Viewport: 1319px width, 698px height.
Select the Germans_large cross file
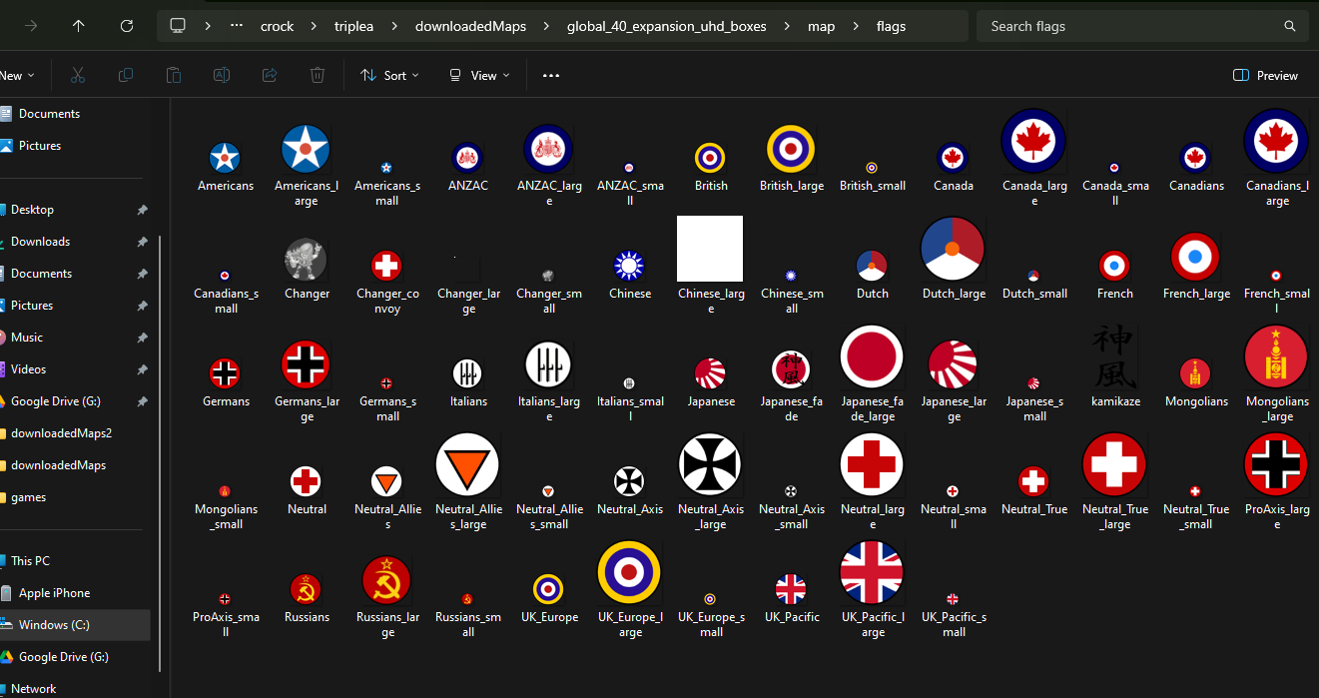tap(307, 364)
